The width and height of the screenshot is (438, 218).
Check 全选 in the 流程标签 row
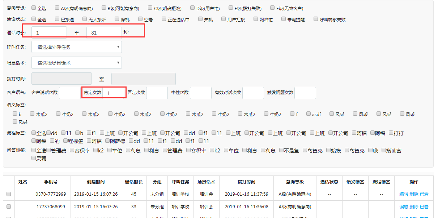tap(34, 133)
